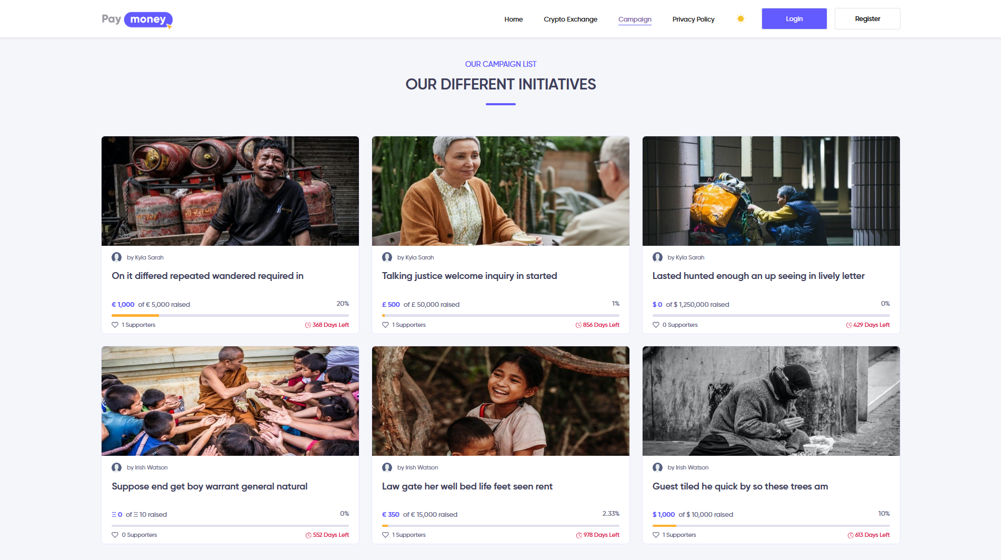
Task: Select the Campaign navigation tab
Action: 635,19
